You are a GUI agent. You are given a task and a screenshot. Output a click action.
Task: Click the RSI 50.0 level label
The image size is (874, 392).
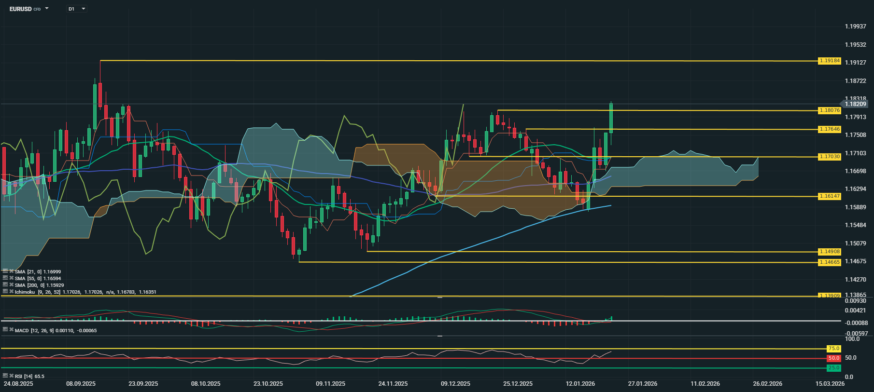[x=834, y=358]
